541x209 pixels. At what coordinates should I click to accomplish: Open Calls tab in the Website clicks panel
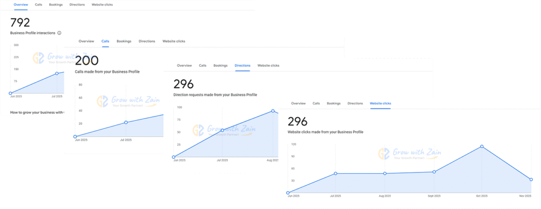(x=316, y=103)
